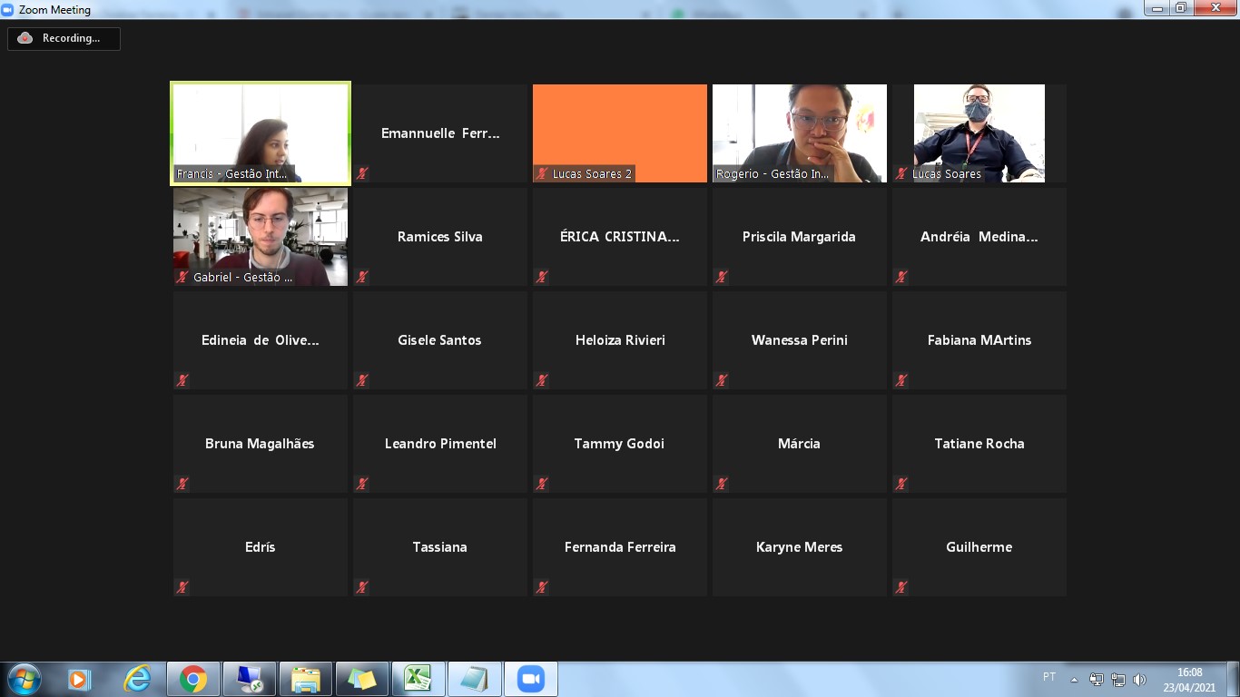Click the name Fernanda Ferreira
The height and width of the screenshot is (697, 1240).
tap(620, 547)
